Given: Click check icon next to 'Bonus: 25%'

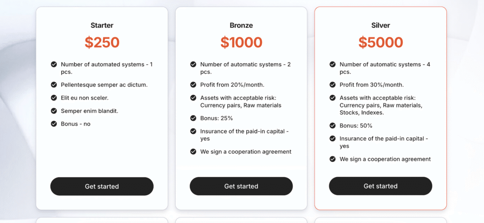Looking at the screenshot, I should point(193,118).
